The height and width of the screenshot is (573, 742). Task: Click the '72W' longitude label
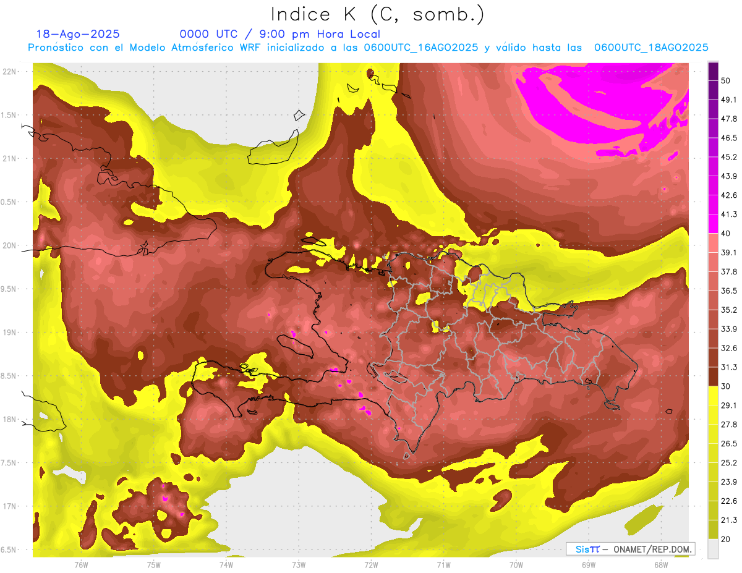(371, 564)
